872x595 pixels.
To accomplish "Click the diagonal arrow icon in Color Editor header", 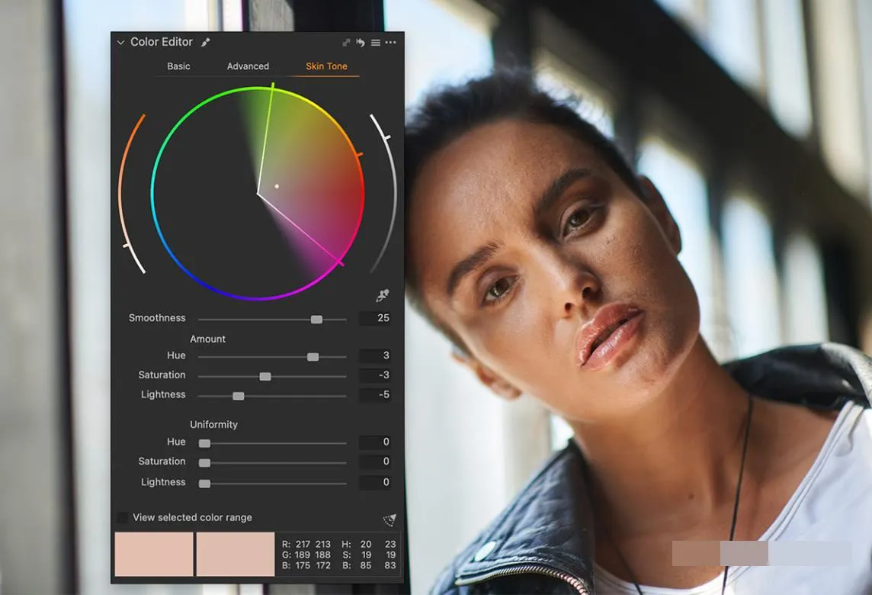I will [x=346, y=42].
